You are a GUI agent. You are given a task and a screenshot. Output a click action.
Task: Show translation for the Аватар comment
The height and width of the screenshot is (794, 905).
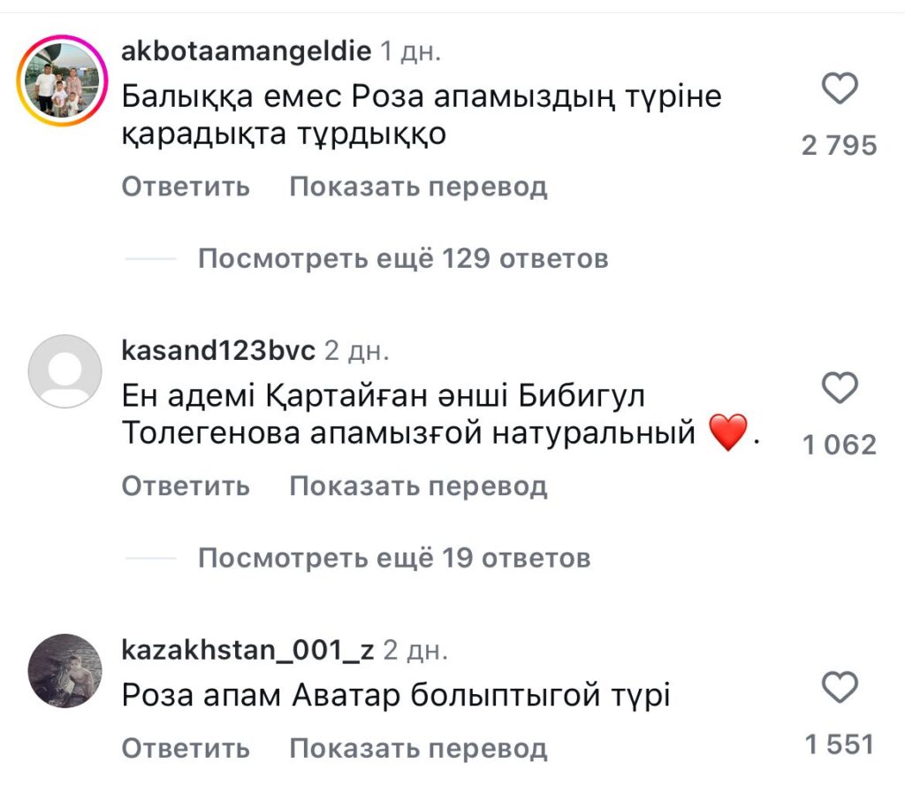418,749
